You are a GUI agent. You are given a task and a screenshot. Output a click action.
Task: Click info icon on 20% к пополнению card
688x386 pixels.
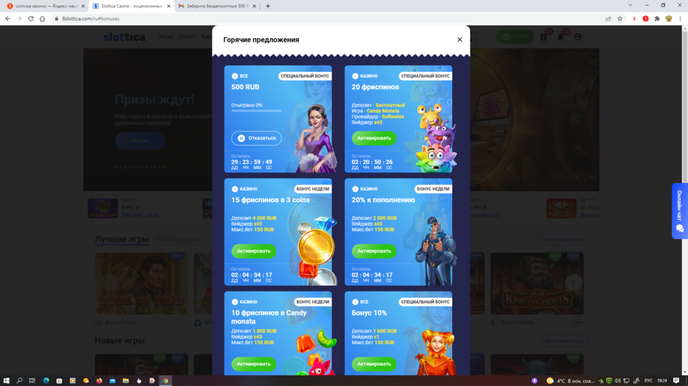click(x=355, y=189)
